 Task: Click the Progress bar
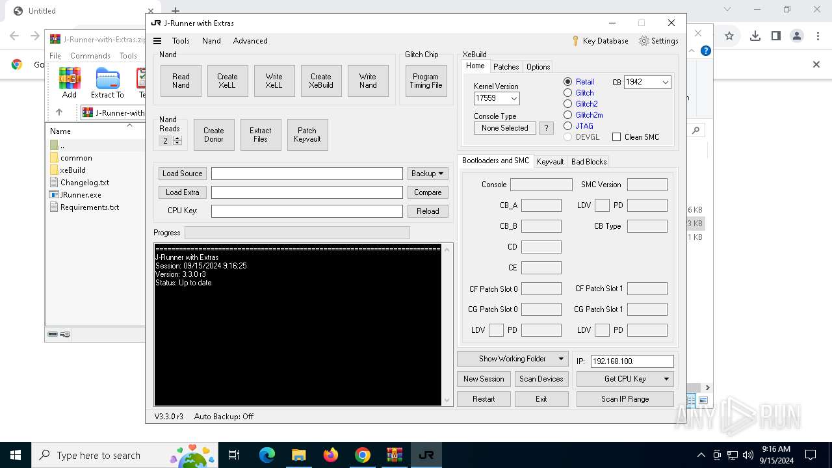tap(297, 233)
